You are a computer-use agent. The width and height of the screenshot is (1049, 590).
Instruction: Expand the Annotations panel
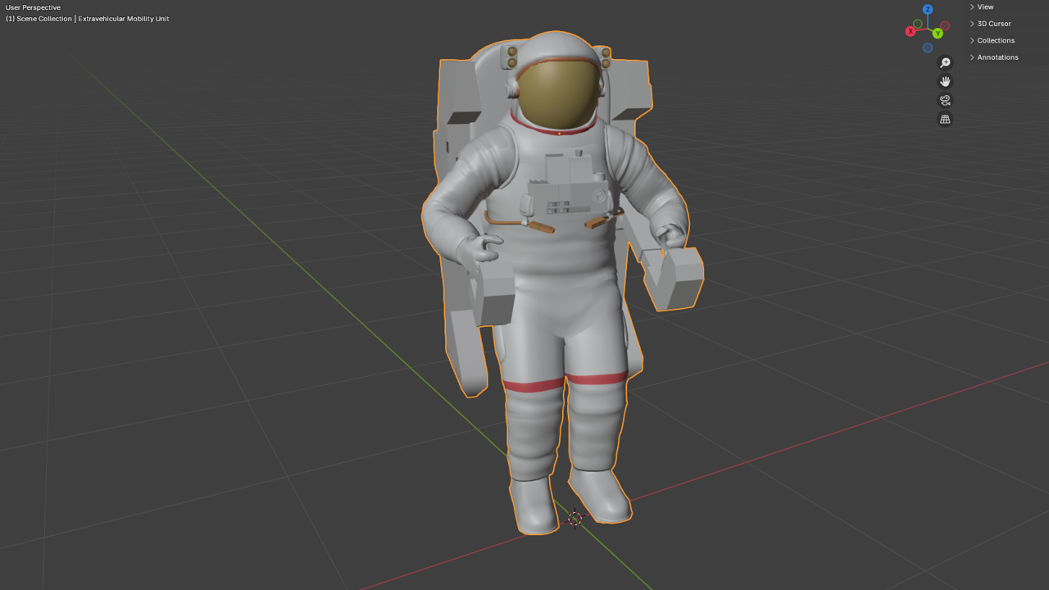tap(997, 57)
